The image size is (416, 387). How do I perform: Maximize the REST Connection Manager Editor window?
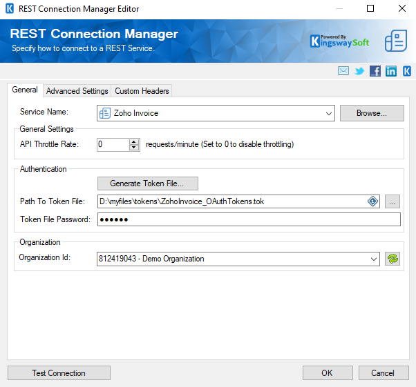(x=370, y=8)
